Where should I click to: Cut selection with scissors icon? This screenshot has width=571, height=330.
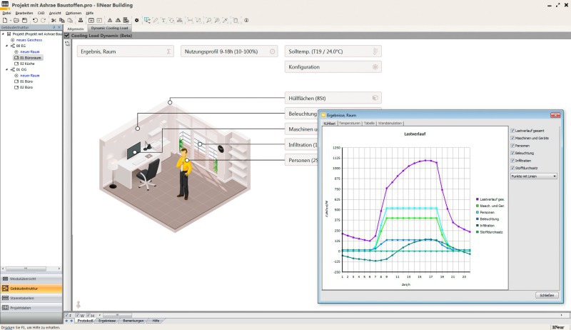tap(54, 21)
